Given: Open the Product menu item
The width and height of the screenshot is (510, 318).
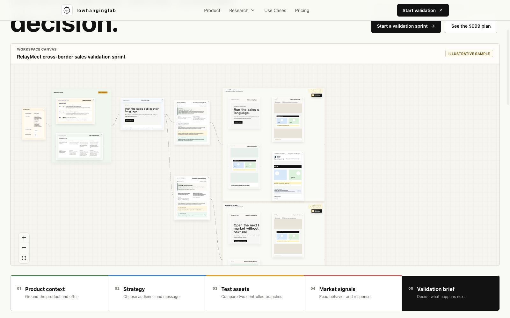Looking at the screenshot, I should coord(212,10).
